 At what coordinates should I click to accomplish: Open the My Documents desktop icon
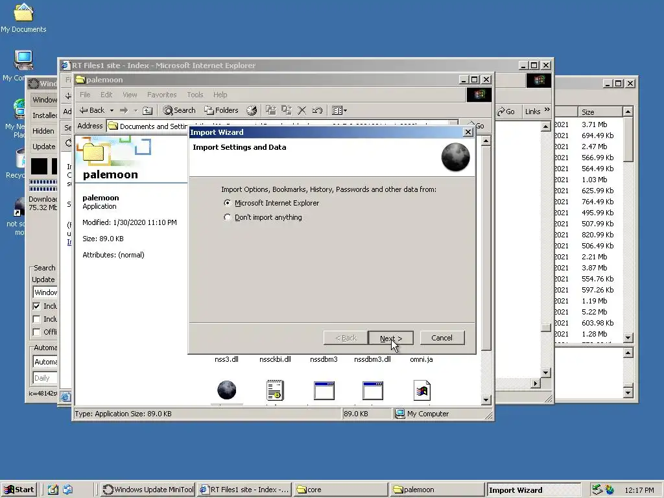point(23,18)
